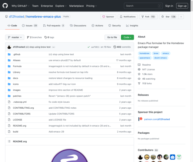Open the CONTRIBUTING.org file
This screenshot has height=162, width=193.
coord(23,108)
